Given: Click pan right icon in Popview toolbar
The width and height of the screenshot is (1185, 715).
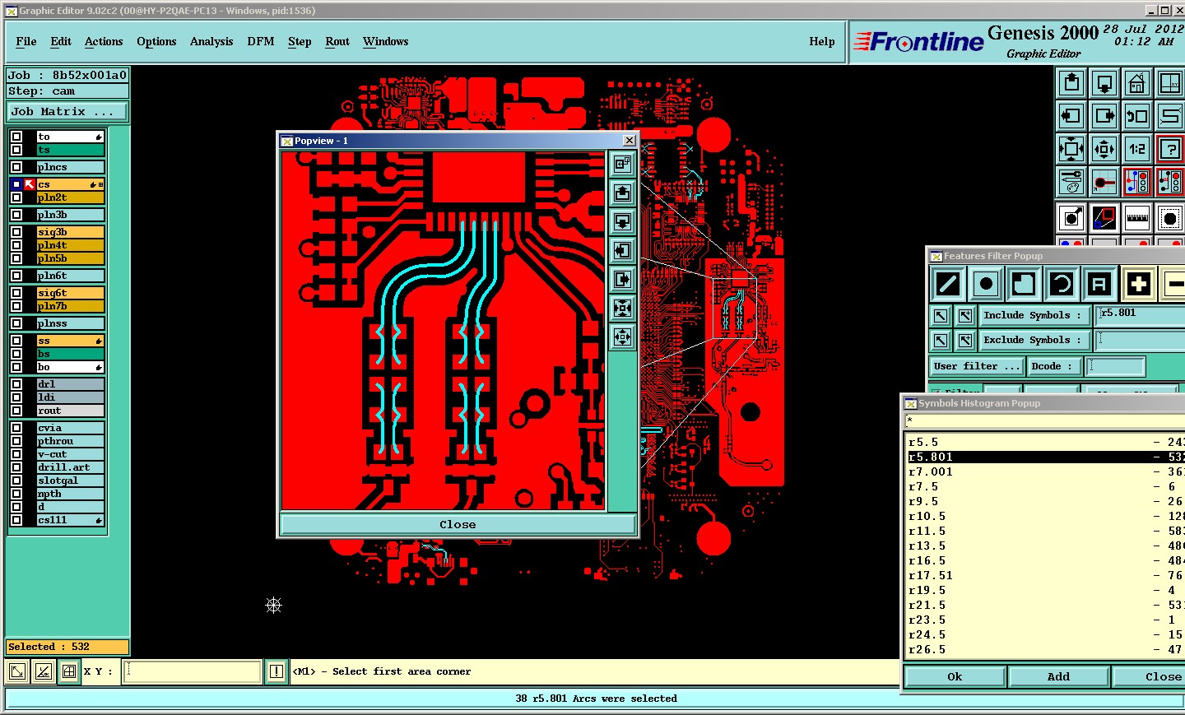Looking at the screenshot, I should click(x=623, y=280).
